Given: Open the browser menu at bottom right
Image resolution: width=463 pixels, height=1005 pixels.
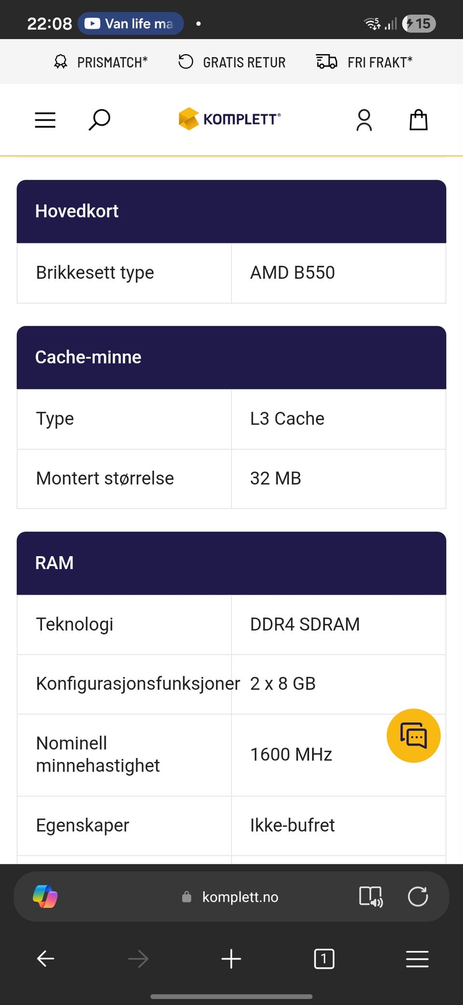Looking at the screenshot, I should click(417, 959).
